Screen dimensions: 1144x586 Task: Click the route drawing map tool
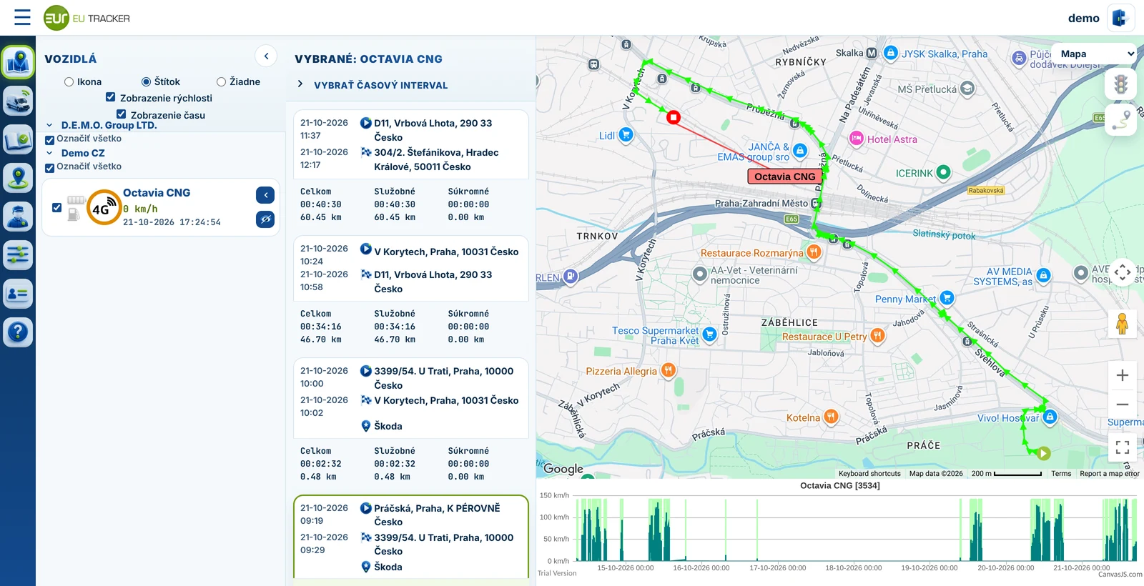click(x=1120, y=119)
